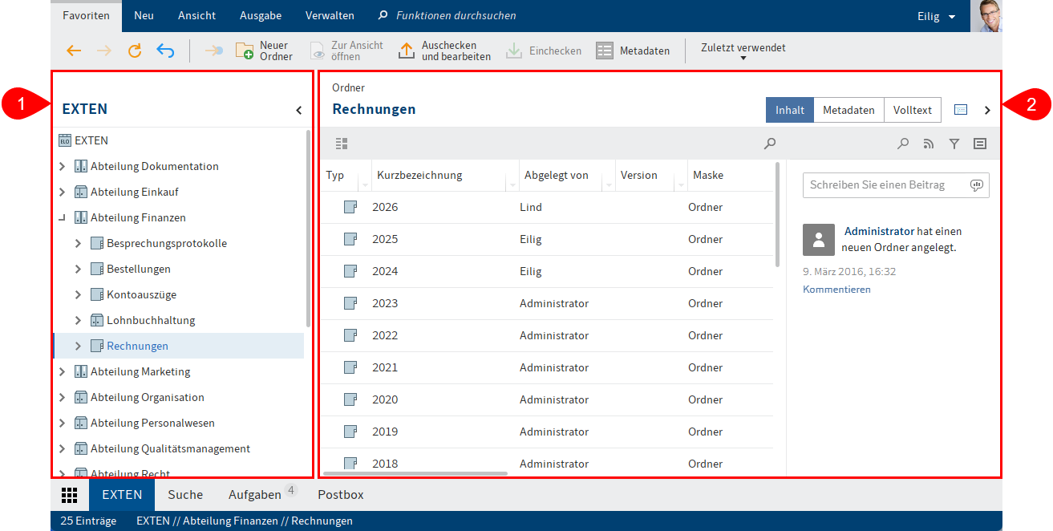Subscribe to folder via RSS feed icon

pos(929,144)
